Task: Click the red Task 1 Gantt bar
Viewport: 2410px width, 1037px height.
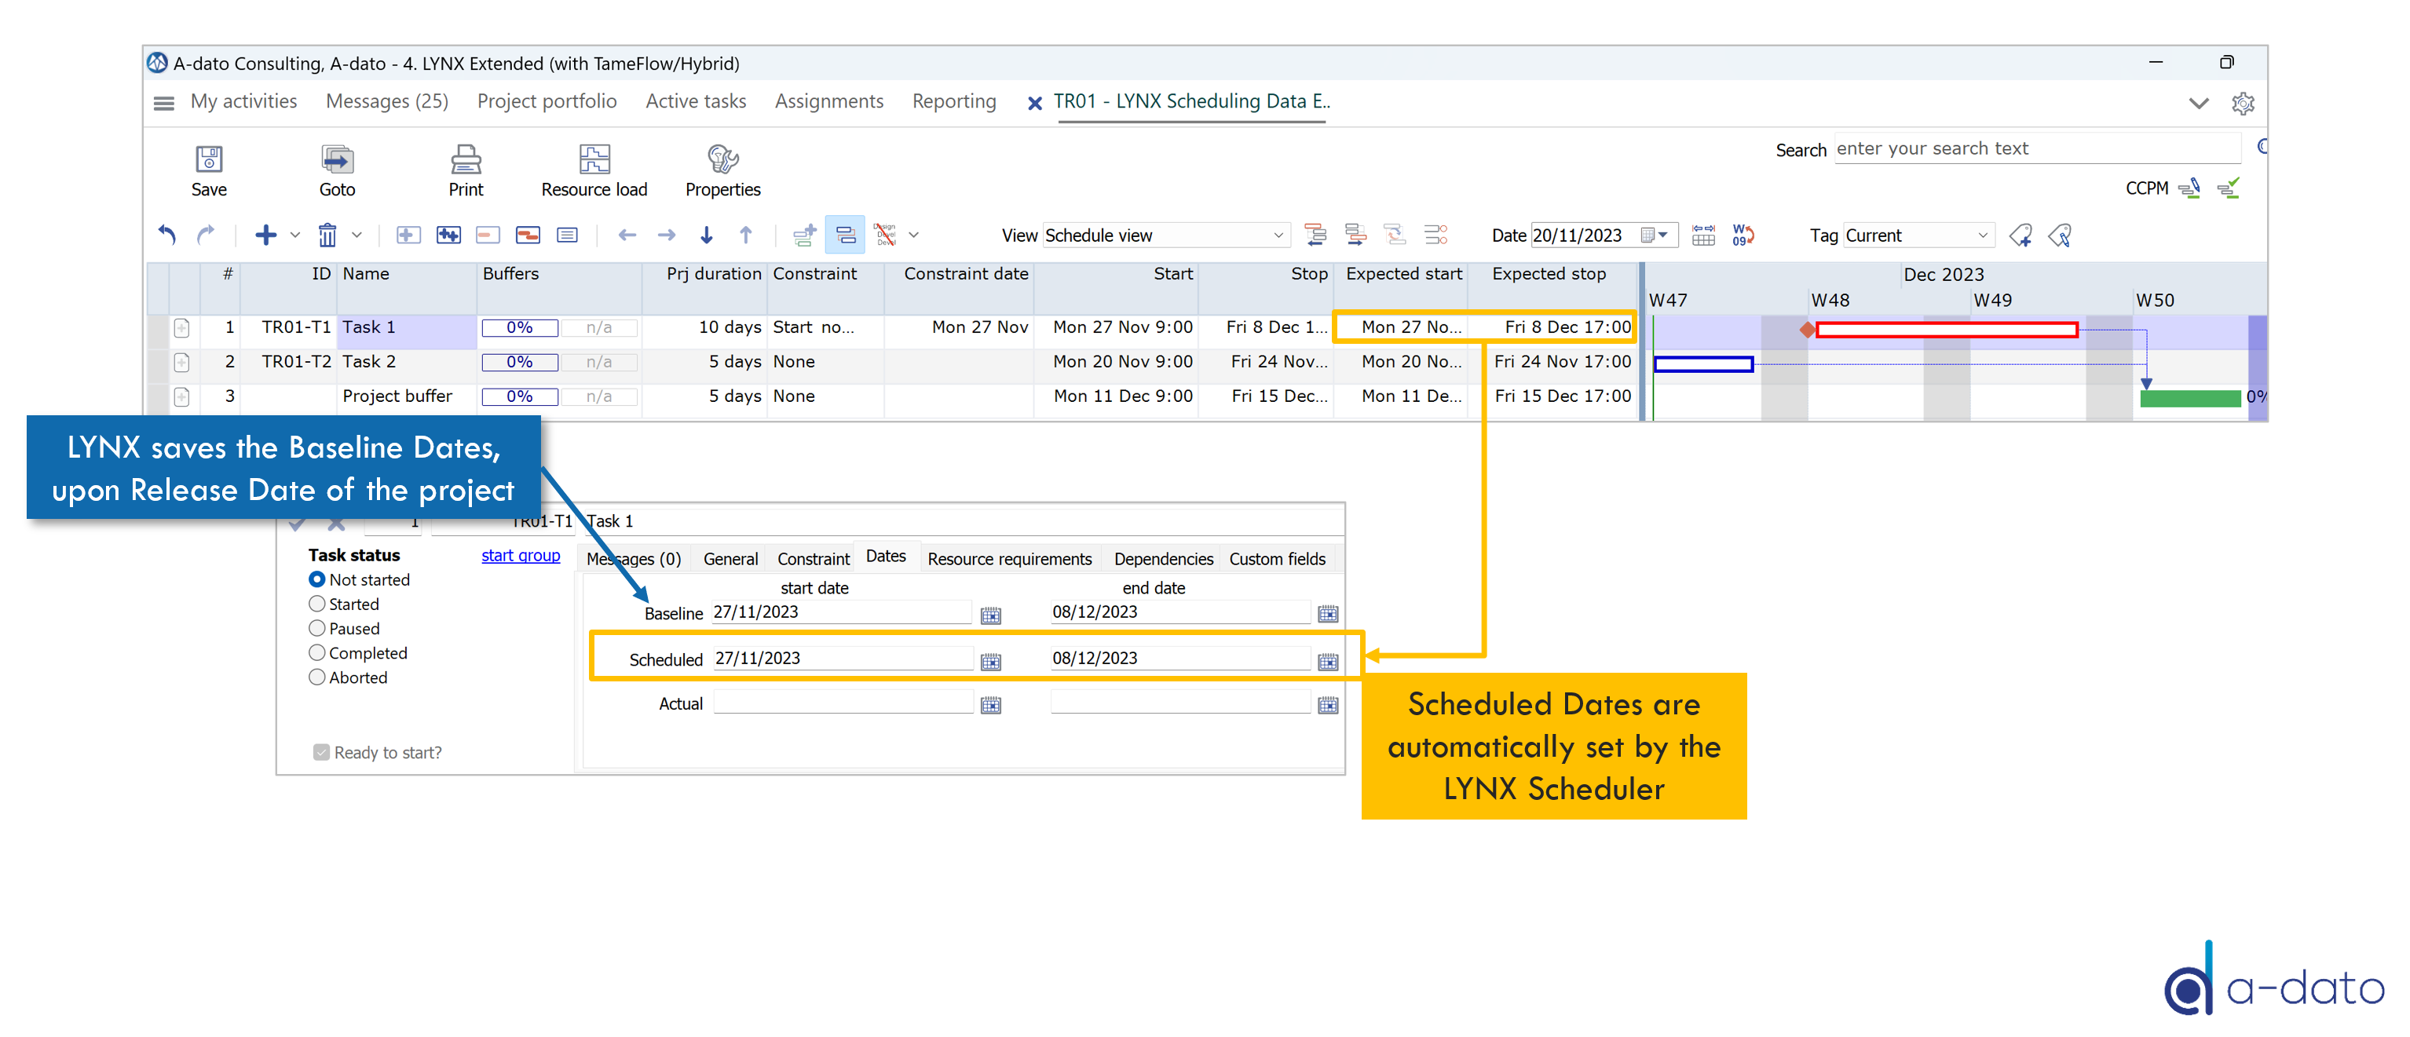Action: [x=1946, y=329]
